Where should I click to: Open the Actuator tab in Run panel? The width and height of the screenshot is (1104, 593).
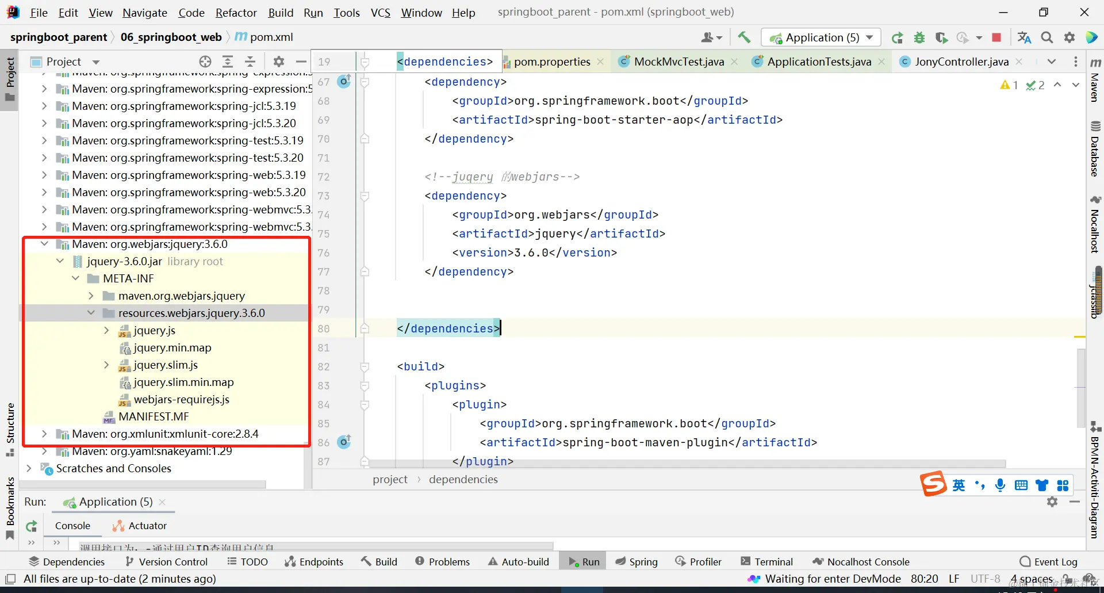(140, 526)
